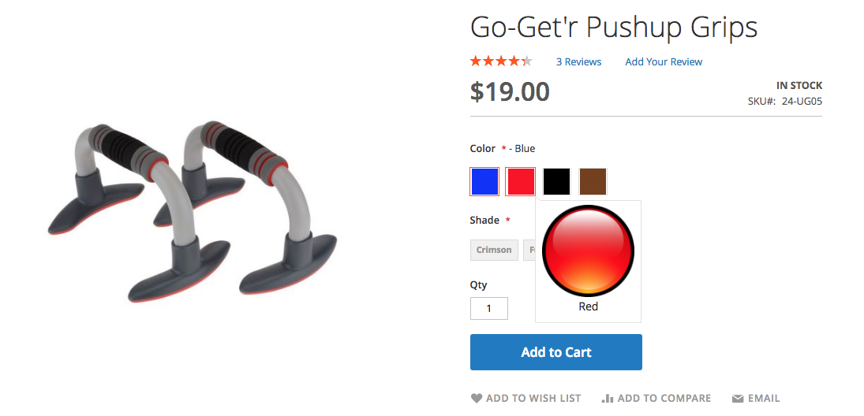The image size is (864, 416).
Task: Select the blue color swatch
Action: click(x=485, y=181)
